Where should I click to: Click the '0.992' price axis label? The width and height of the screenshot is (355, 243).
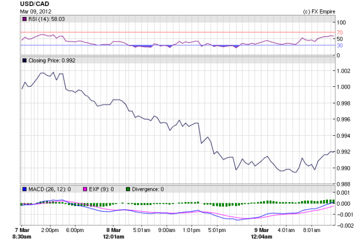(x=343, y=152)
